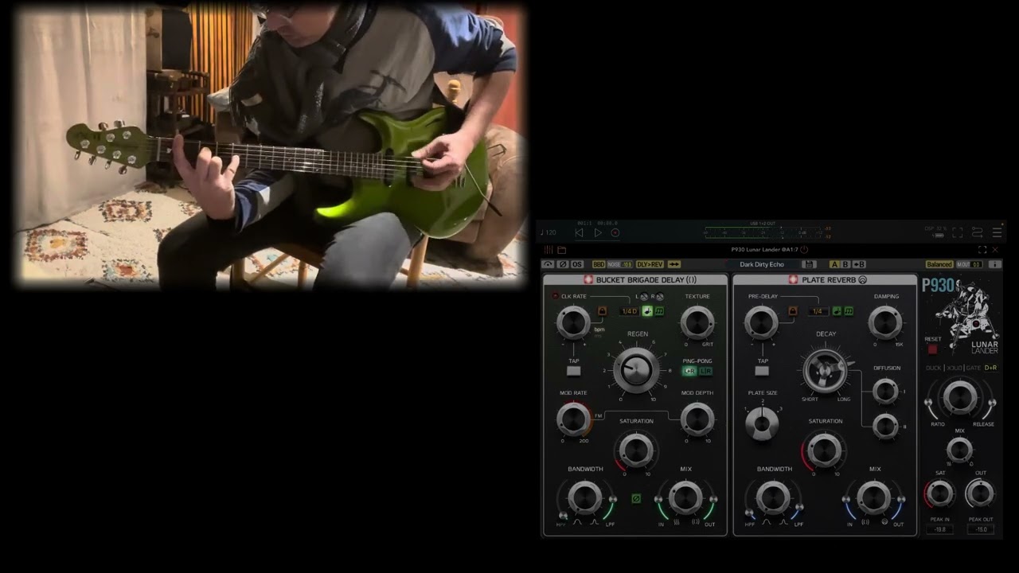Viewport: 1019px width, 573px height.
Task: Open the folder icon in plugin header
Action: pyautogui.click(x=561, y=250)
